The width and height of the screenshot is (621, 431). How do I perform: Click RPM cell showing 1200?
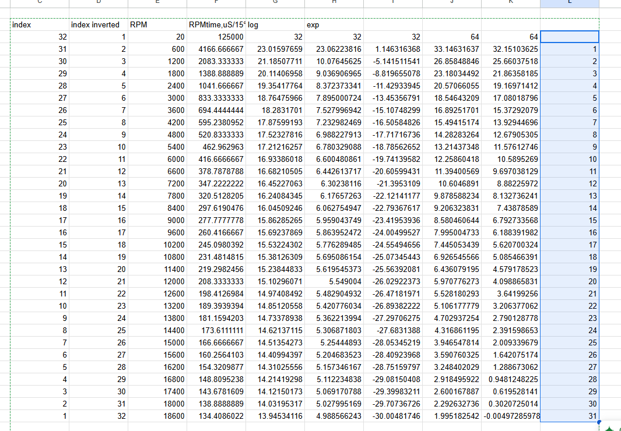[157, 61]
